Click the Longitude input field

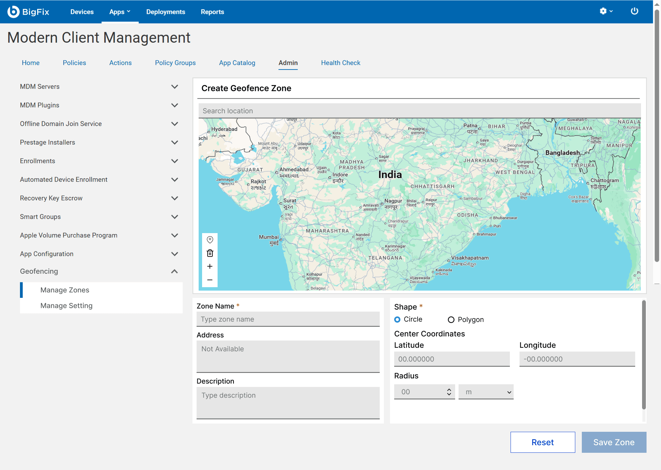577,359
